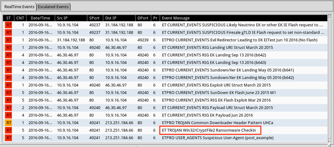The image size is (334, 147).
Task: Select the RealTime Events tab
Action: (19, 7)
